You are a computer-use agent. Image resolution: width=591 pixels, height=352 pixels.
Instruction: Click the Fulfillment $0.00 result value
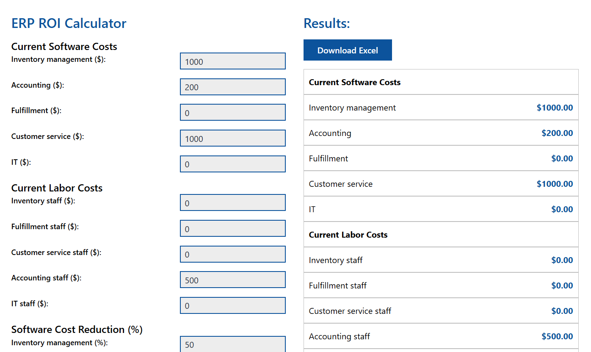562,158
